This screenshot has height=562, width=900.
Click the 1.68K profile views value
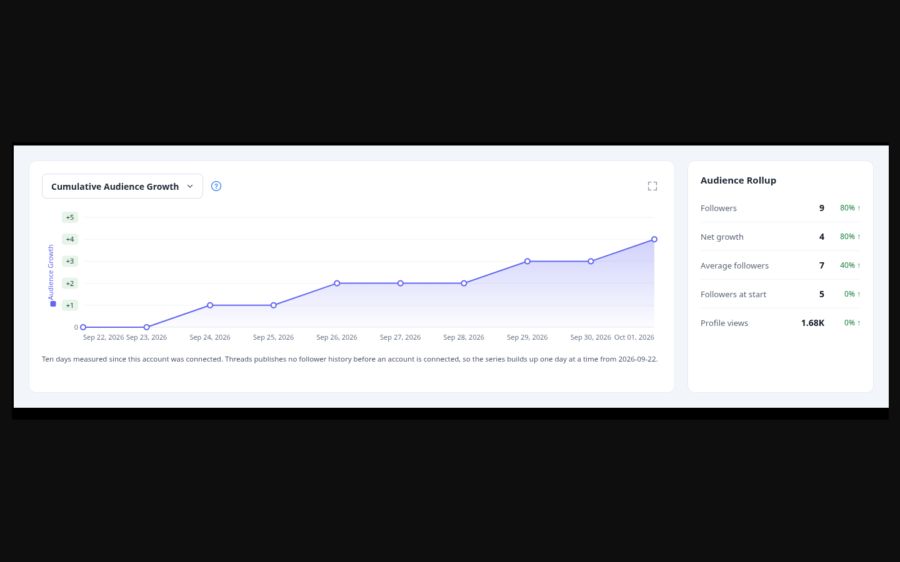click(x=812, y=323)
